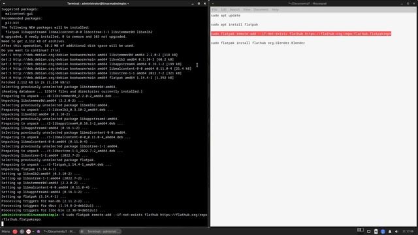The height and width of the screenshot is (235, 418).
Task: Click the 'sudo apt install flatpak' line
Action: point(234,25)
